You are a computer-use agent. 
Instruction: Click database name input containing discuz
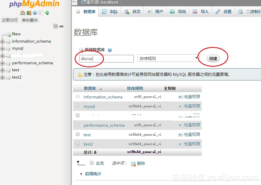(x=107, y=59)
